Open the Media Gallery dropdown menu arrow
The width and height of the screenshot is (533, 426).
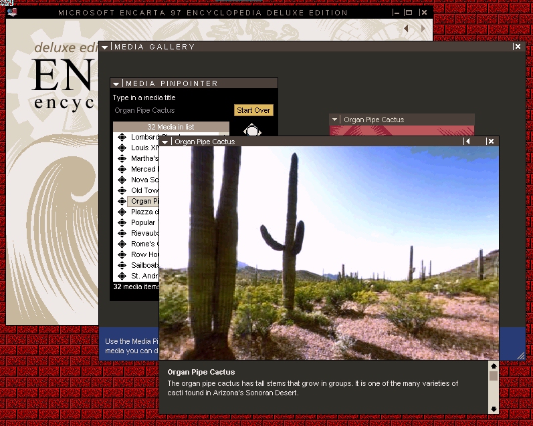tap(105, 47)
